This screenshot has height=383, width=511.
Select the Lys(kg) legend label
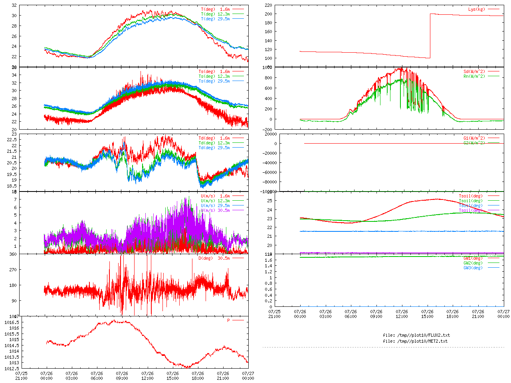(x=477, y=9)
